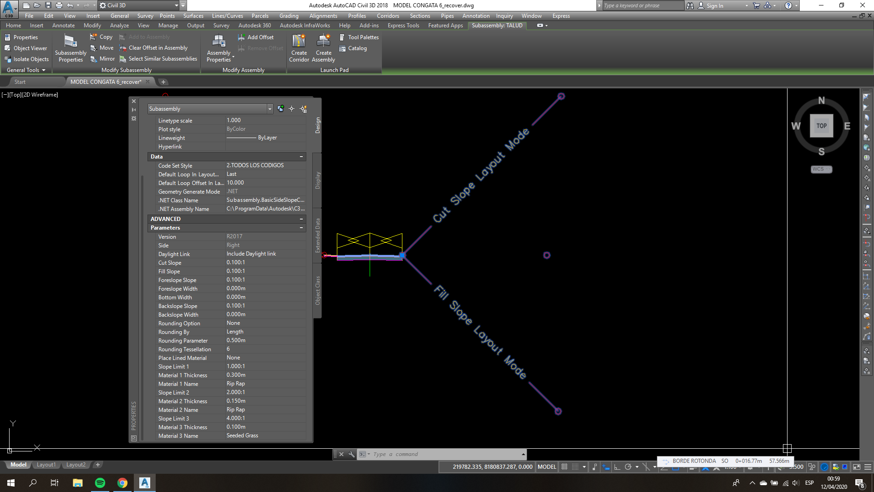Open the command line customize wrench

pyautogui.click(x=351, y=454)
